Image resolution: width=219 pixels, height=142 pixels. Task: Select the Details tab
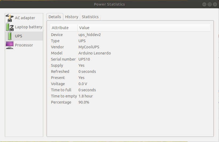(55, 17)
